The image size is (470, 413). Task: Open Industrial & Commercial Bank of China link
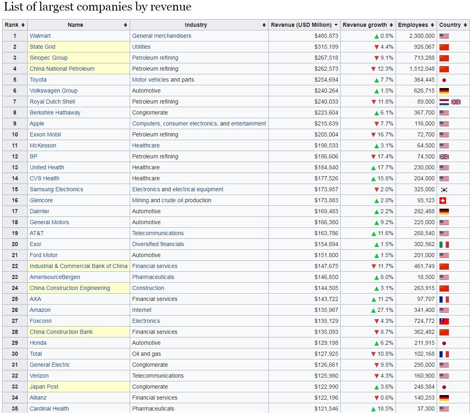pyautogui.click(x=78, y=266)
